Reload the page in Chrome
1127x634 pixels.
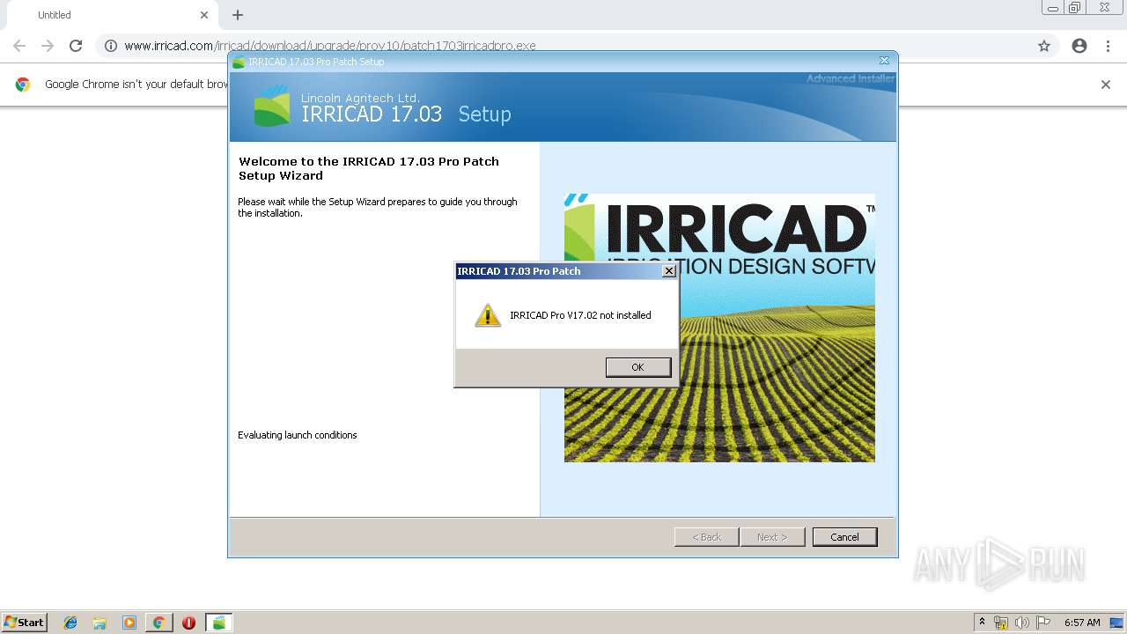coord(76,46)
